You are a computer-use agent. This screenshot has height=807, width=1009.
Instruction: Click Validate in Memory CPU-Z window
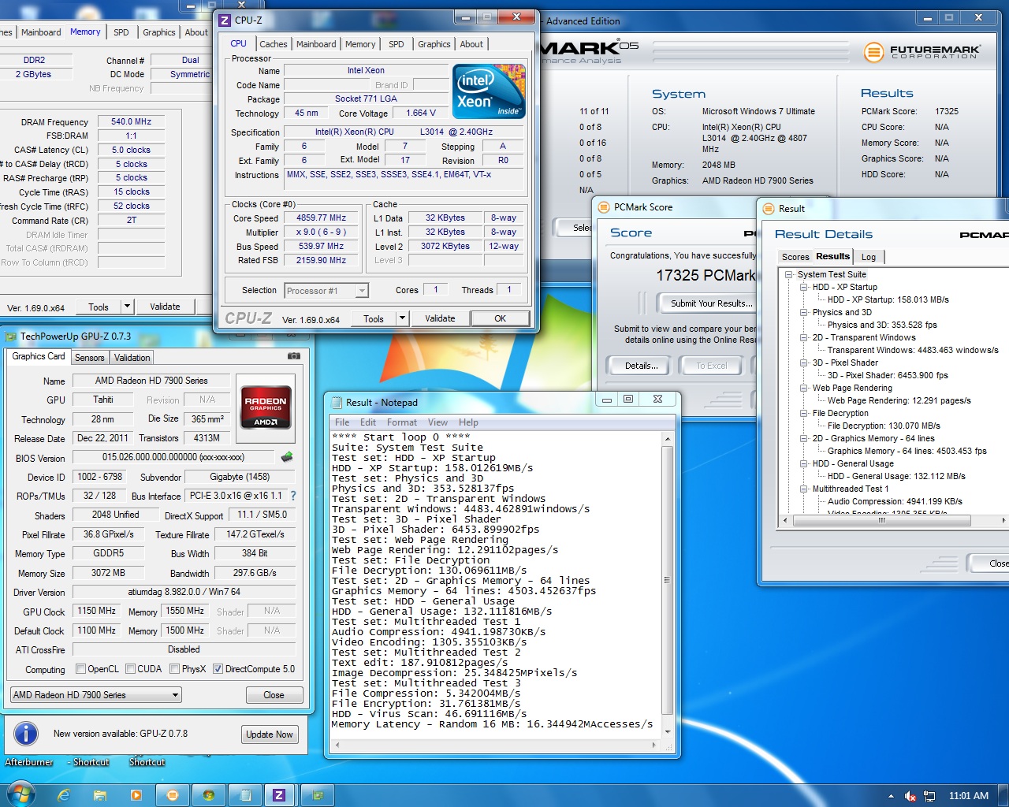(x=165, y=307)
